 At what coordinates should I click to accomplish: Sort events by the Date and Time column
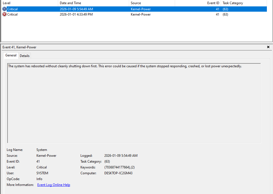tap(93, 3)
